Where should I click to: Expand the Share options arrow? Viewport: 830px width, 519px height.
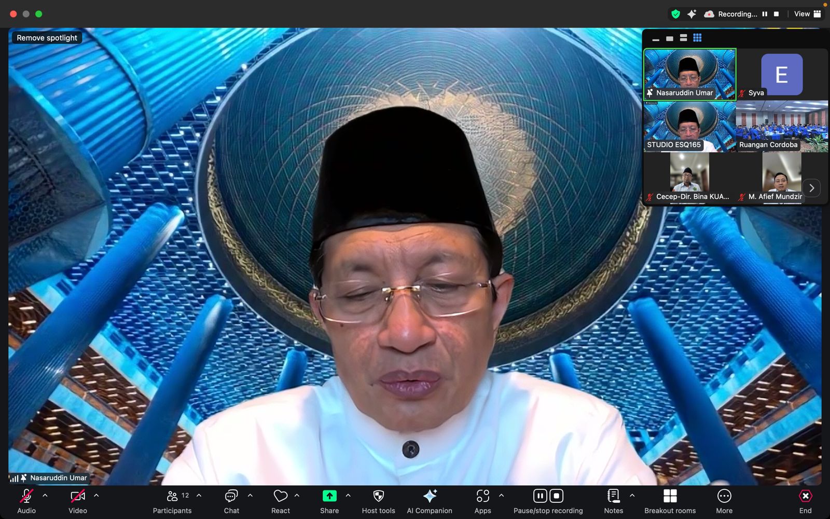tap(348, 496)
